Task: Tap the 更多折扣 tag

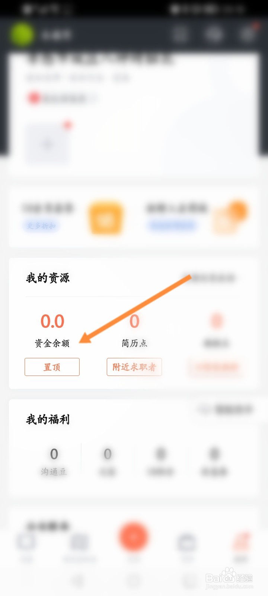Action: coord(41,226)
